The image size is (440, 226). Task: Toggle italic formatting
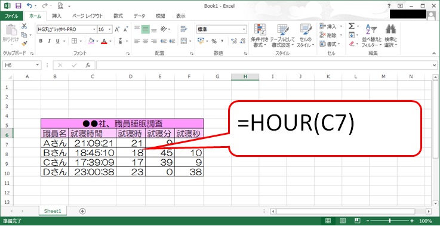(49, 41)
